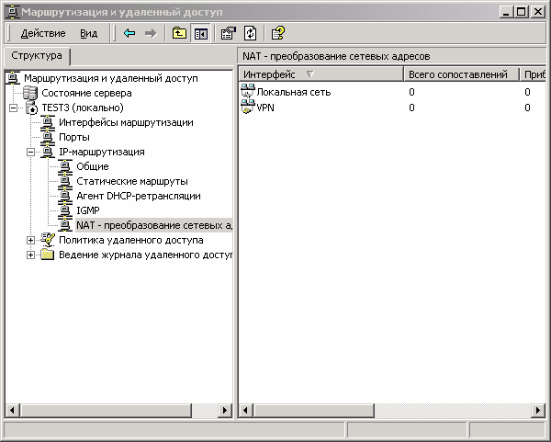Screen dimensions: 551x442
Task: Open the Действие menu
Action: [42, 33]
